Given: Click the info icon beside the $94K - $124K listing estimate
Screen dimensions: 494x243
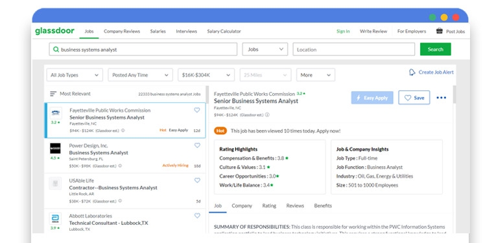Looking at the screenshot, I should click(x=123, y=131).
